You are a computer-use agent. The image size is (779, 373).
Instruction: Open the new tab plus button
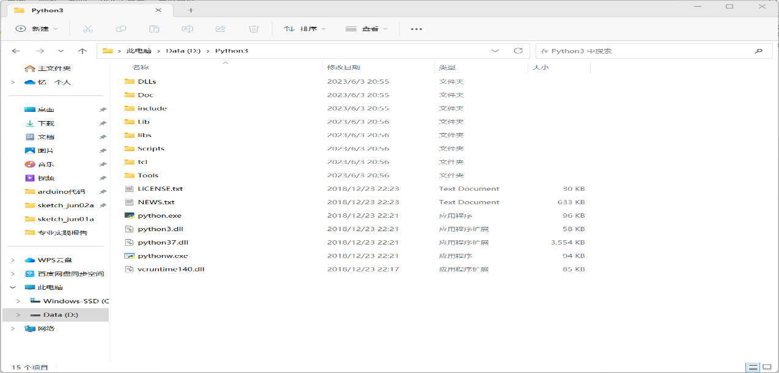(x=191, y=10)
